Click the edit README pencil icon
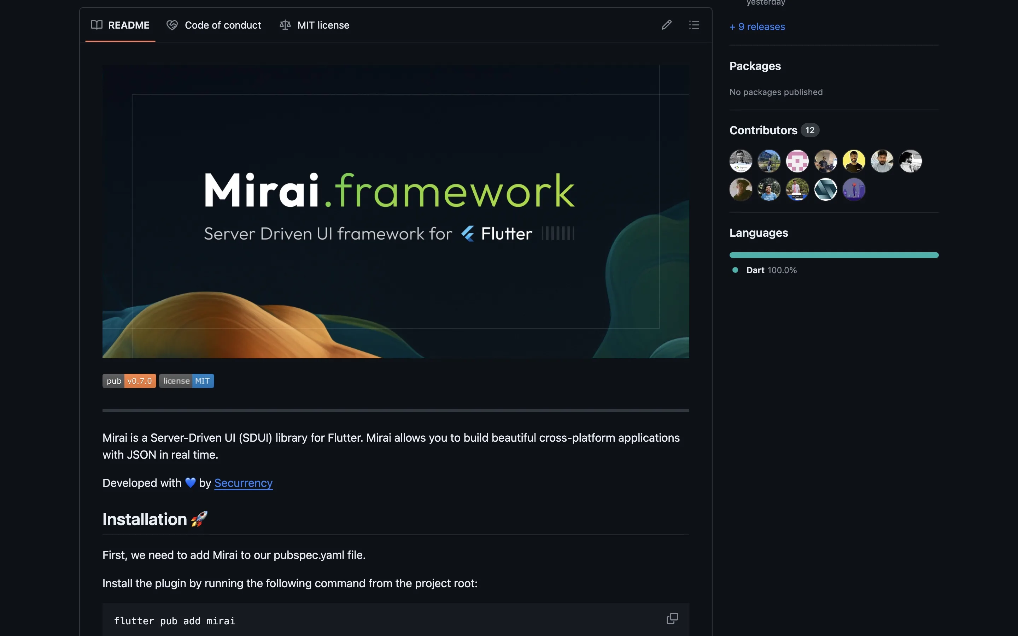 point(666,25)
